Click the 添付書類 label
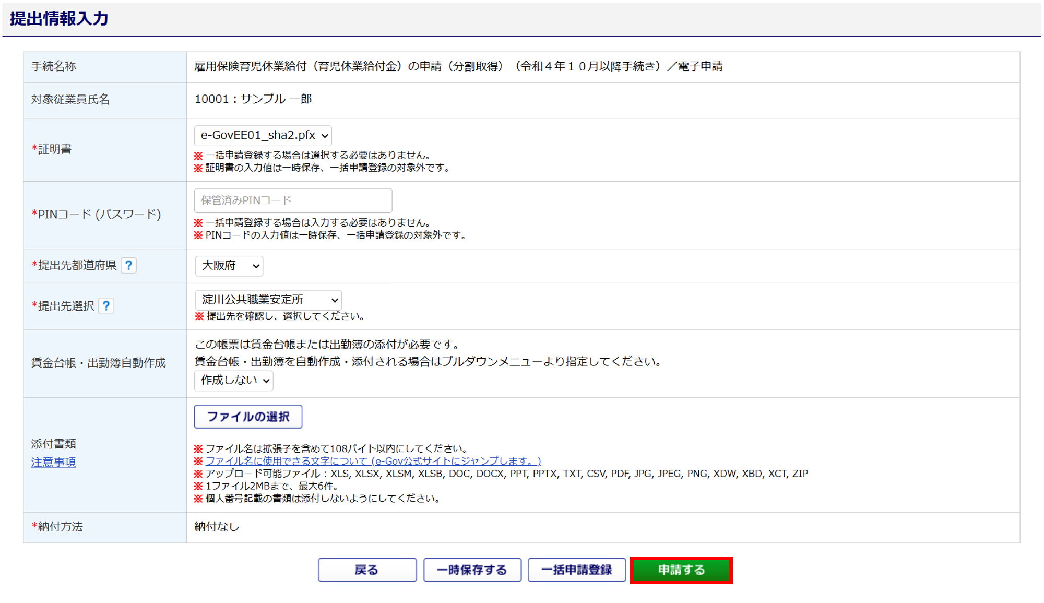 pos(53,444)
